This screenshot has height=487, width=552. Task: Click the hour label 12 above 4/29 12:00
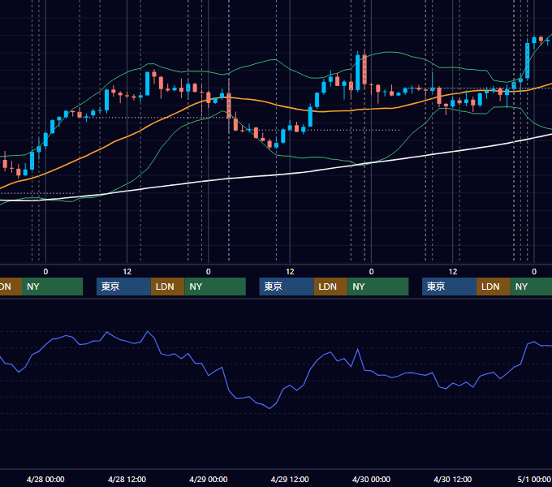point(290,272)
